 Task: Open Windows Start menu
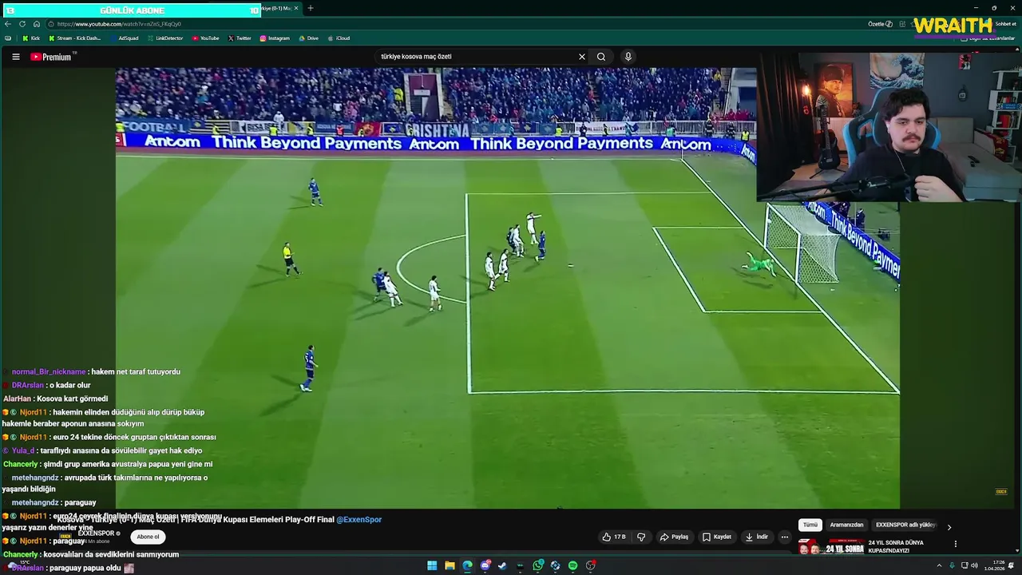click(x=432, y=565)
